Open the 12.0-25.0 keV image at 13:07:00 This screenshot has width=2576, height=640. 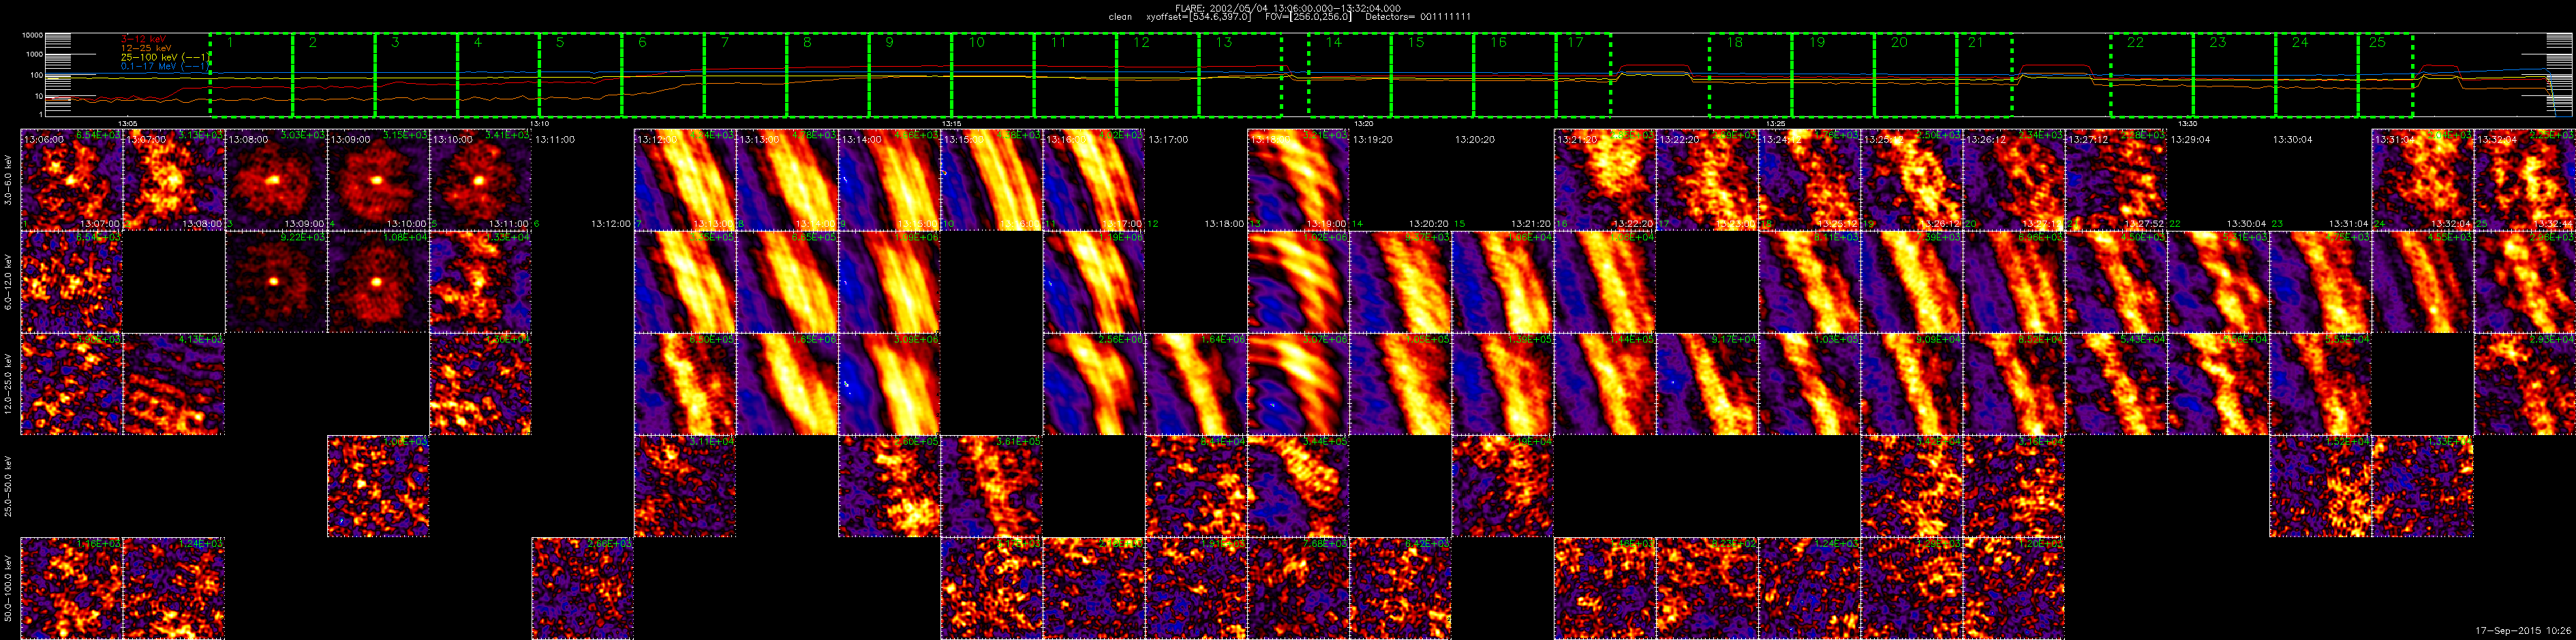click(173, 385)
